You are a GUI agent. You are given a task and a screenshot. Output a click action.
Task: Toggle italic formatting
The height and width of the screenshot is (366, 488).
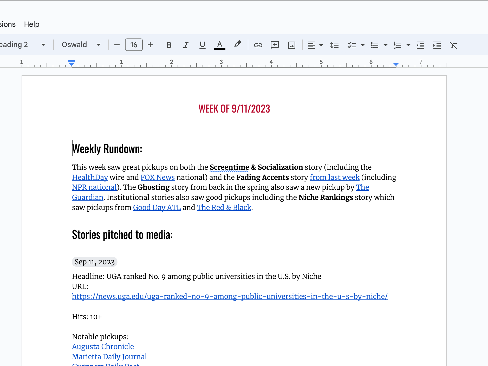click(x=186, y=45)
